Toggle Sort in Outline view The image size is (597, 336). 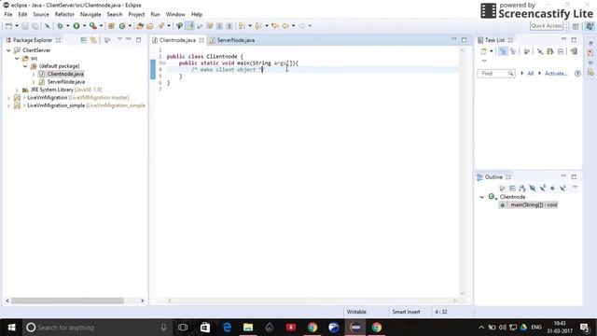coord(522,189)
